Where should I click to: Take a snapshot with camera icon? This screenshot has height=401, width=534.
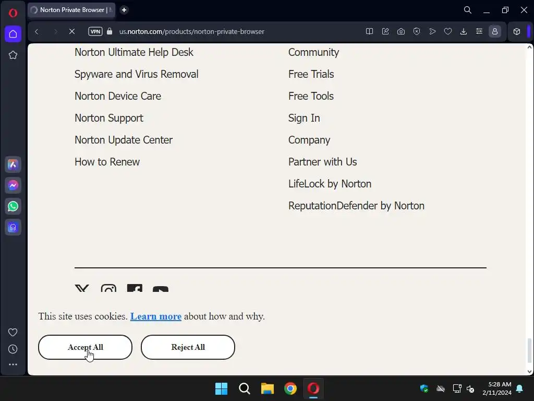coord(401,31)
